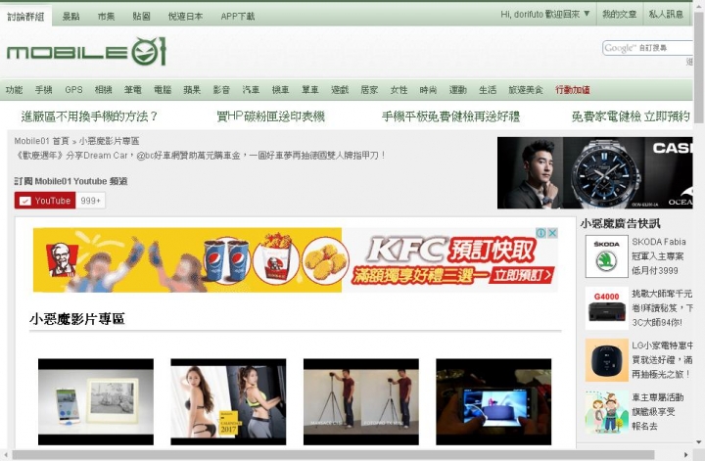Open the 運動 category menu

[x=457, y=90]
